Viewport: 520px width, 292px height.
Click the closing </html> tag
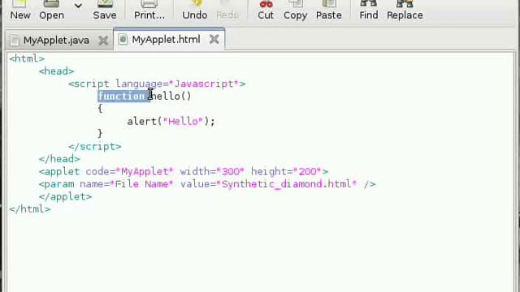[30, 209]
